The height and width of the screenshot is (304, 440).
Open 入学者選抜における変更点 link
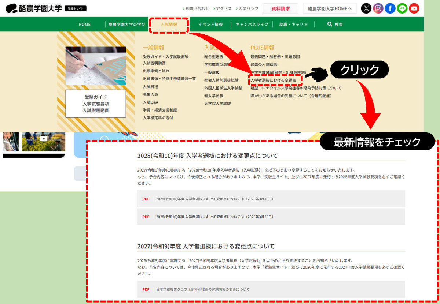click(x=273, y=80)
